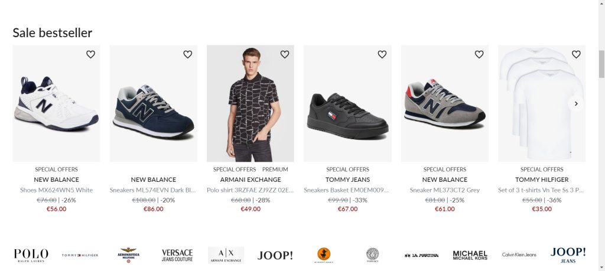Screen dimensions: 605x271
Task: Go to the Armani Exchange brand logo
Action: [226, 255]
